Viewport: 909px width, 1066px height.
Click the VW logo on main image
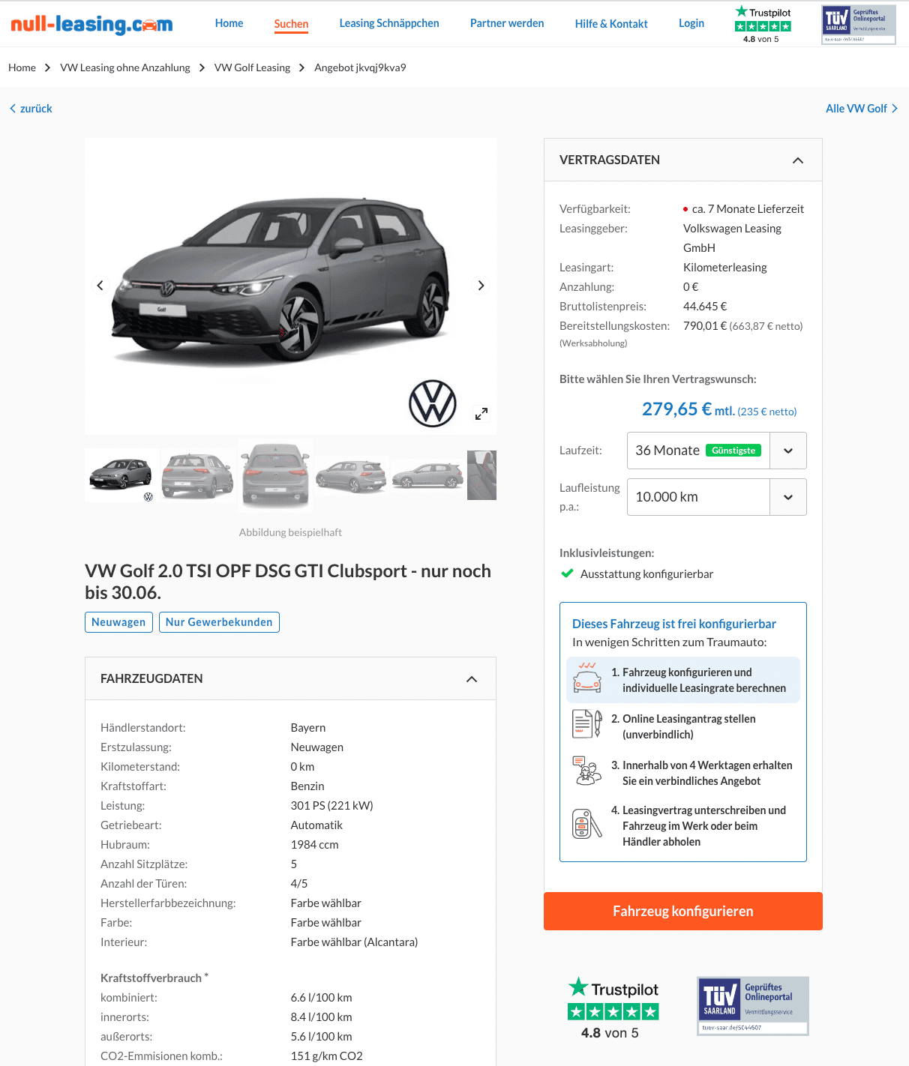point(433,403)
